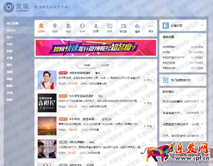Open 旅游 in the left sidebar
Viewport: 213px width, 166px height.
[10, 79]
